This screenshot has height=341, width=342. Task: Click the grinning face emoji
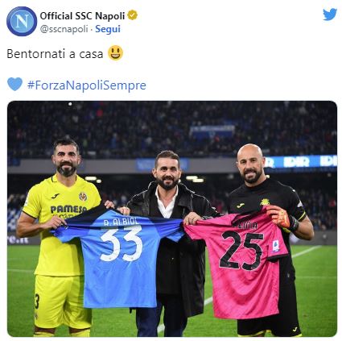tap(115, 53)
